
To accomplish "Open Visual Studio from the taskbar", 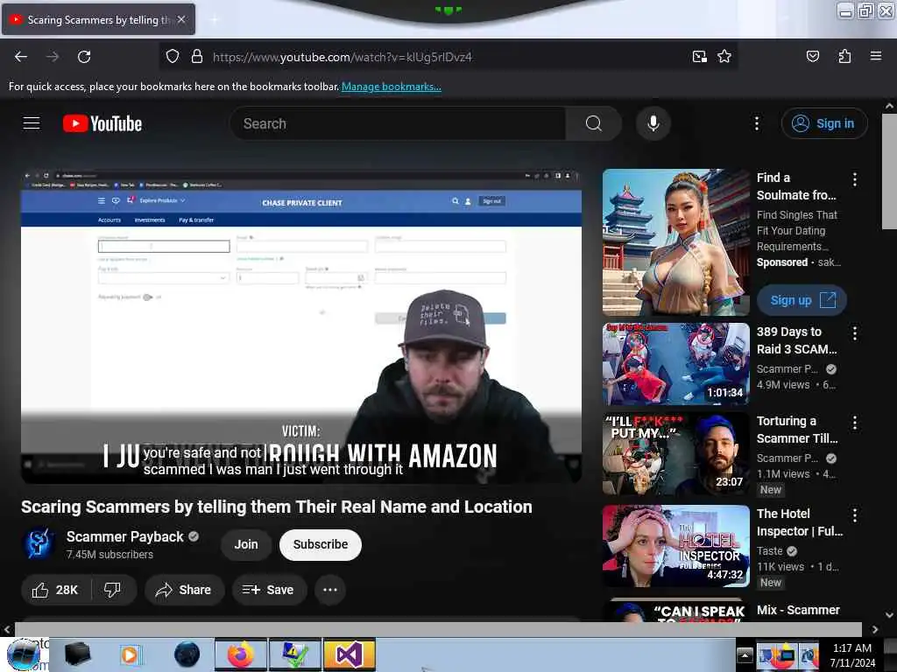I will pyautogui.click(x=349, y=654).
